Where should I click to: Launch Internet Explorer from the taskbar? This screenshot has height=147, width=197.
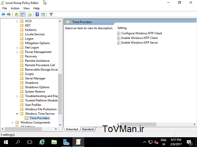[x=42, y=142]
